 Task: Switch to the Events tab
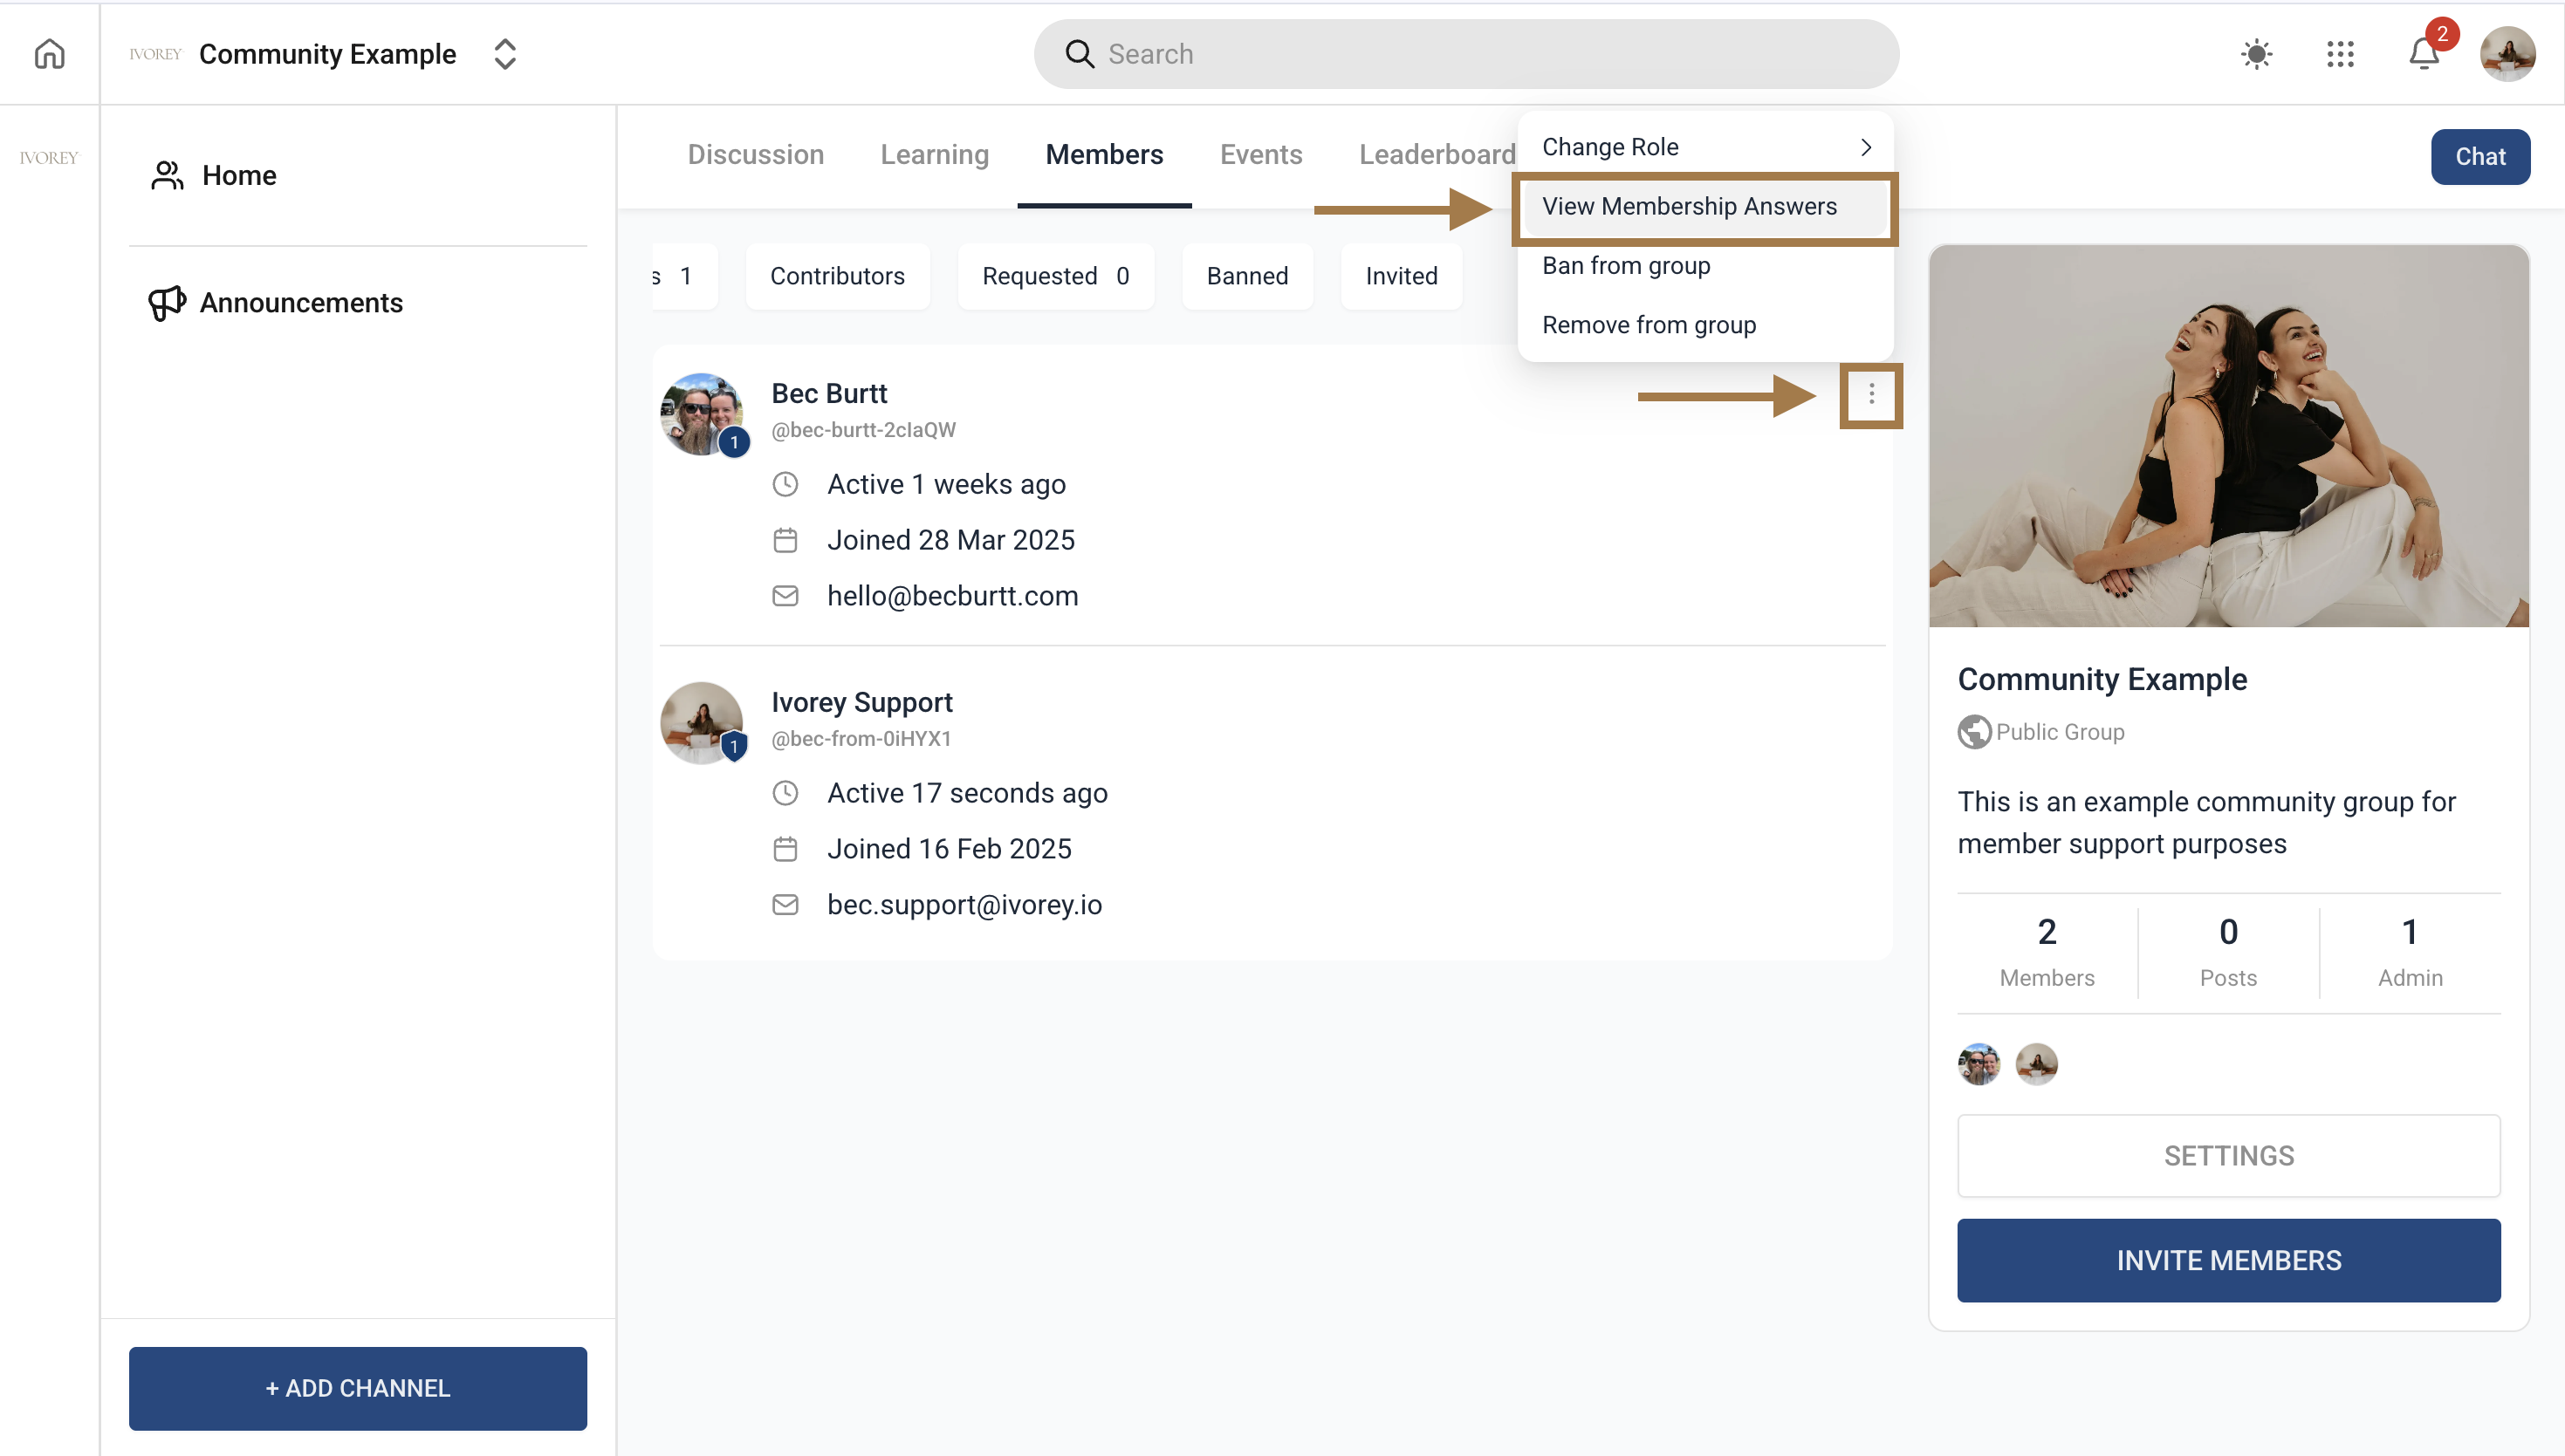pyautogui.click(x=1260, y=155)
